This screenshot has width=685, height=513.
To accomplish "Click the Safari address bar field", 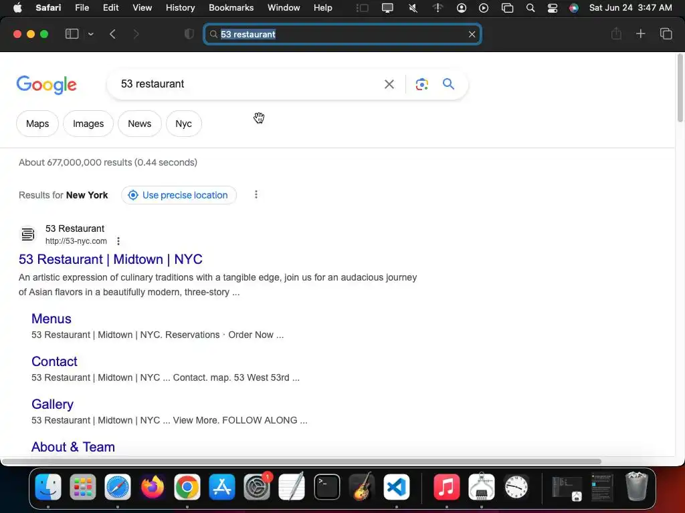I will coord(342,34).
